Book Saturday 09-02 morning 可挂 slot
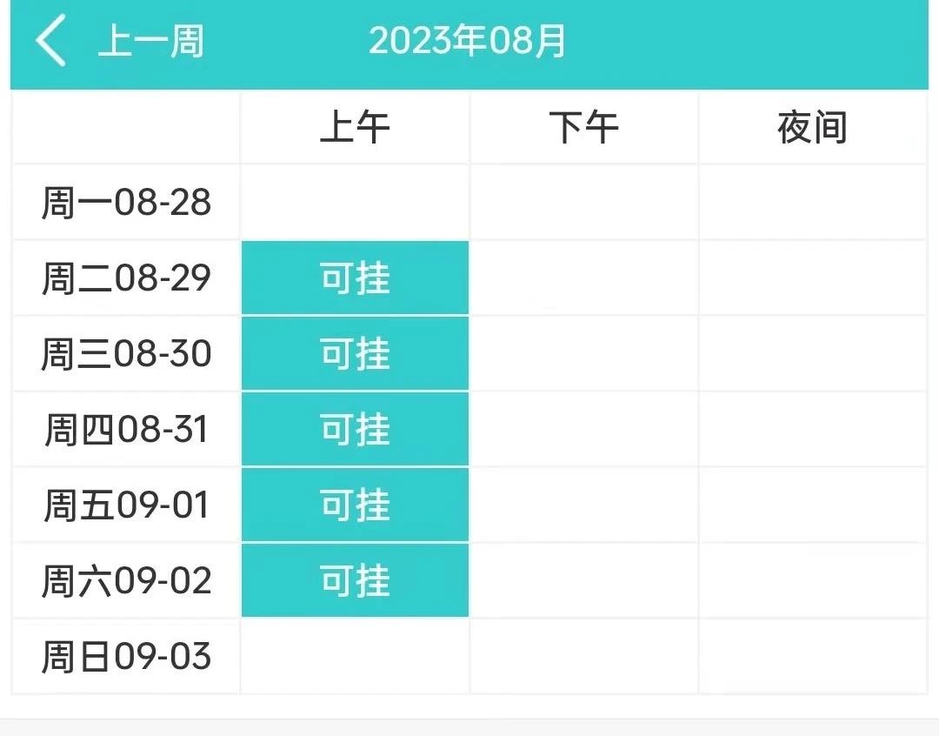 [355, 580]
